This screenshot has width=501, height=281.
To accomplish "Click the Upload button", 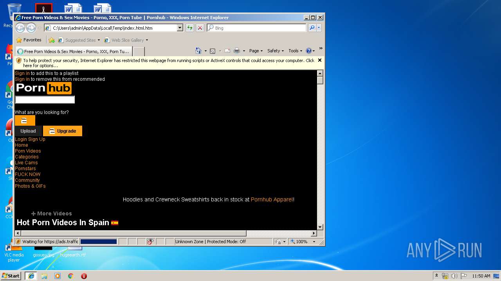I will point(28,131).
